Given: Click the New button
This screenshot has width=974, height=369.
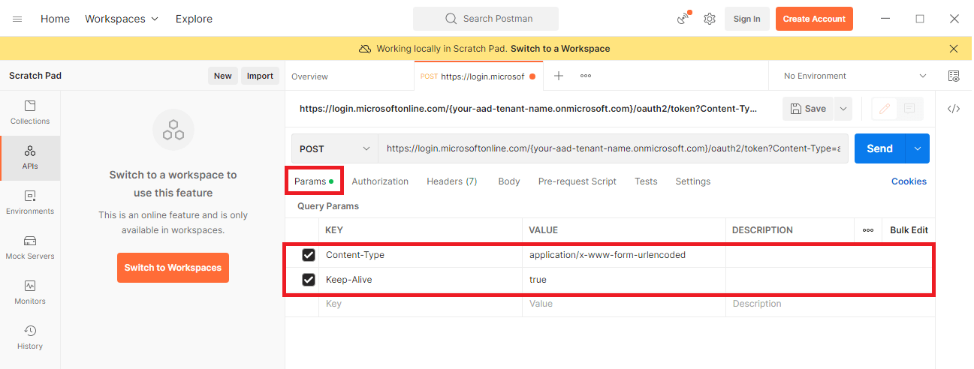Looking at the screenshot, I should point(223,76).
